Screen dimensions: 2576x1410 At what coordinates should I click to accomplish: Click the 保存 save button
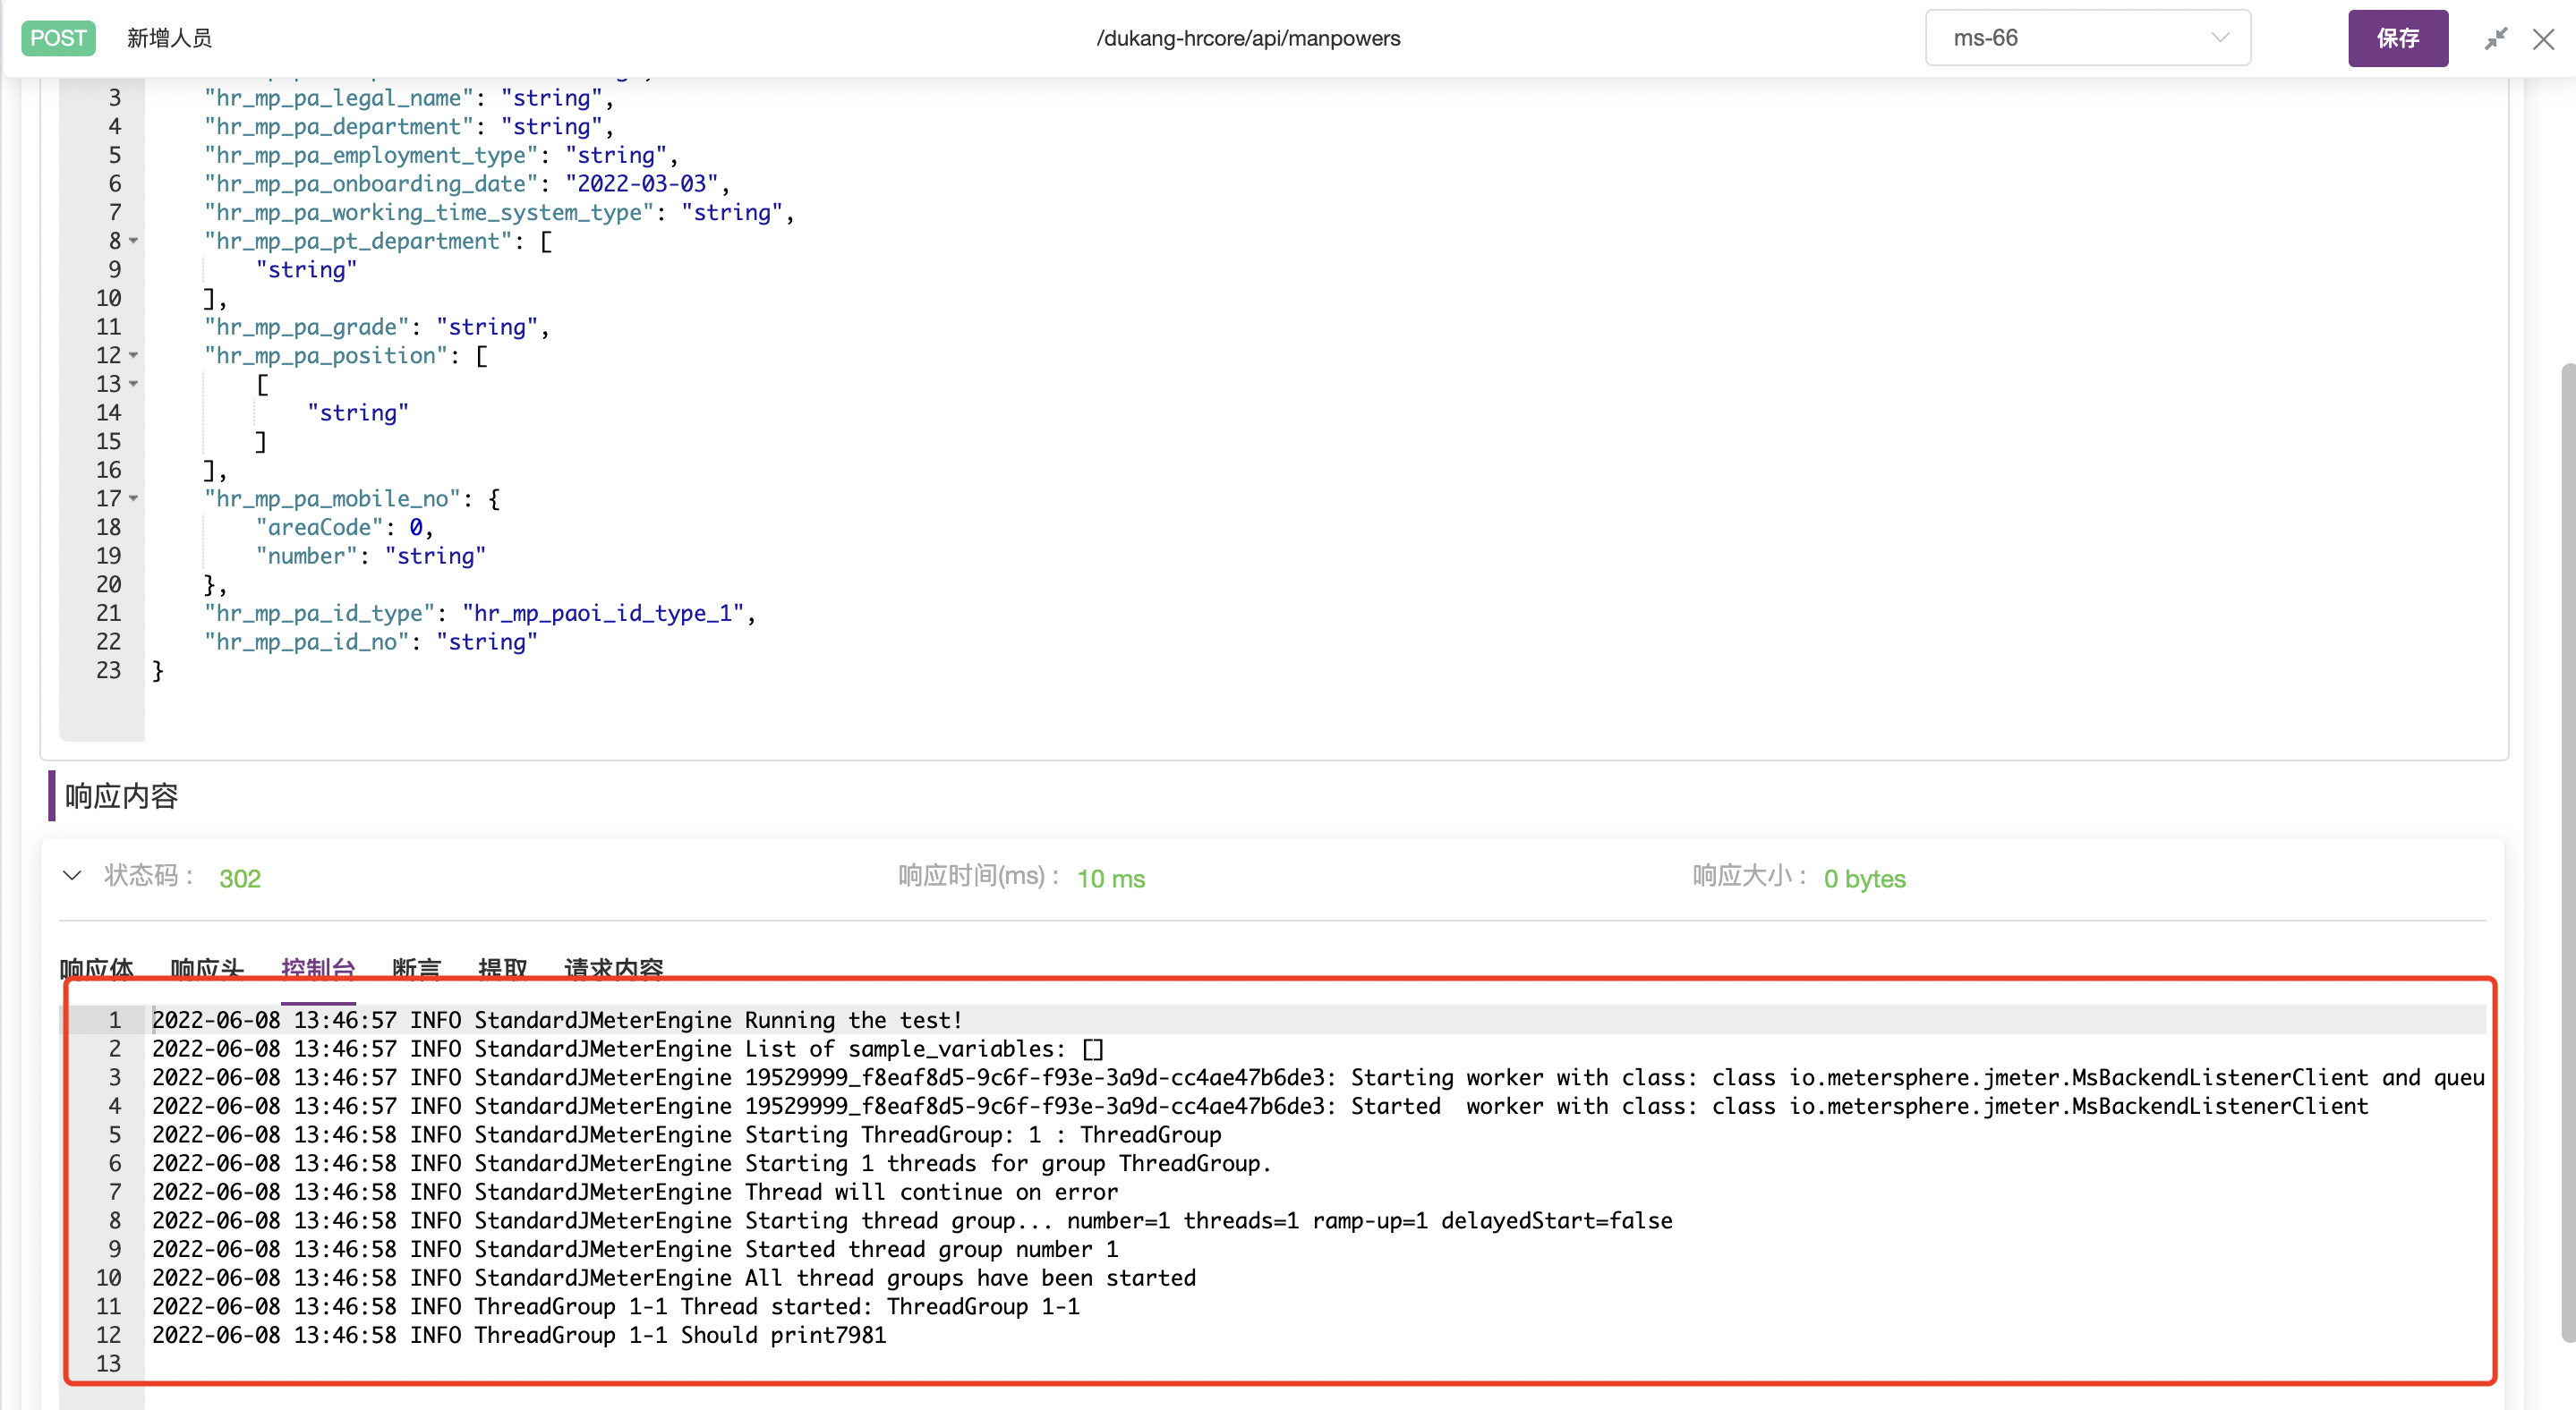pos(2397,38)
